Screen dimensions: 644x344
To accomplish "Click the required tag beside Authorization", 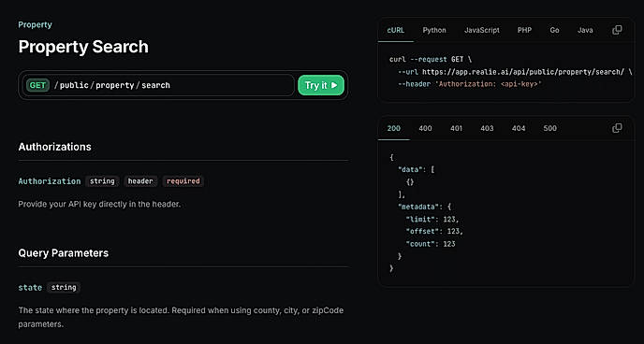I will click(183, 181).
